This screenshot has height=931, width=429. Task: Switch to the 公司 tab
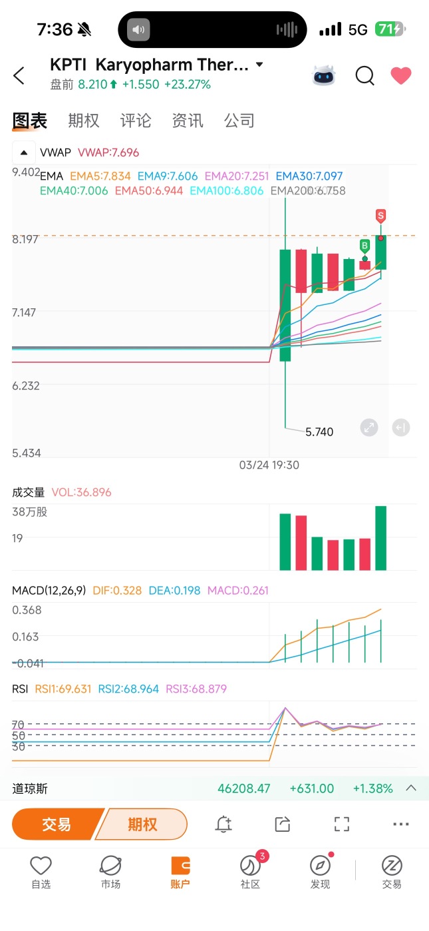click(x=239, y=121)
